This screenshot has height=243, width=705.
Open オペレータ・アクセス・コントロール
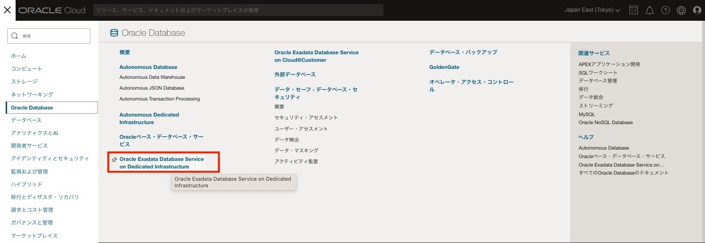(471, 85)
